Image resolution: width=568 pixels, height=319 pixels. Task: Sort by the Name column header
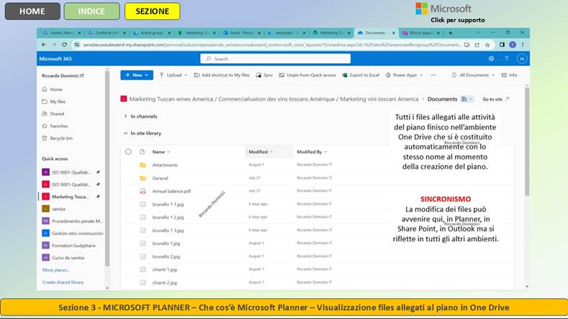[161, 152]
